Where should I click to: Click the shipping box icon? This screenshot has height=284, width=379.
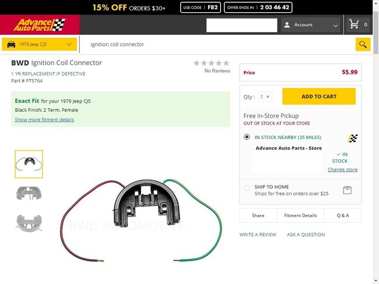(x=348, y=190)
